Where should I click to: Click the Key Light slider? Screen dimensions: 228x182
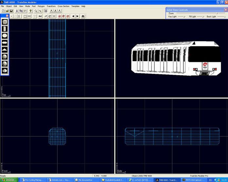point(184,17)
